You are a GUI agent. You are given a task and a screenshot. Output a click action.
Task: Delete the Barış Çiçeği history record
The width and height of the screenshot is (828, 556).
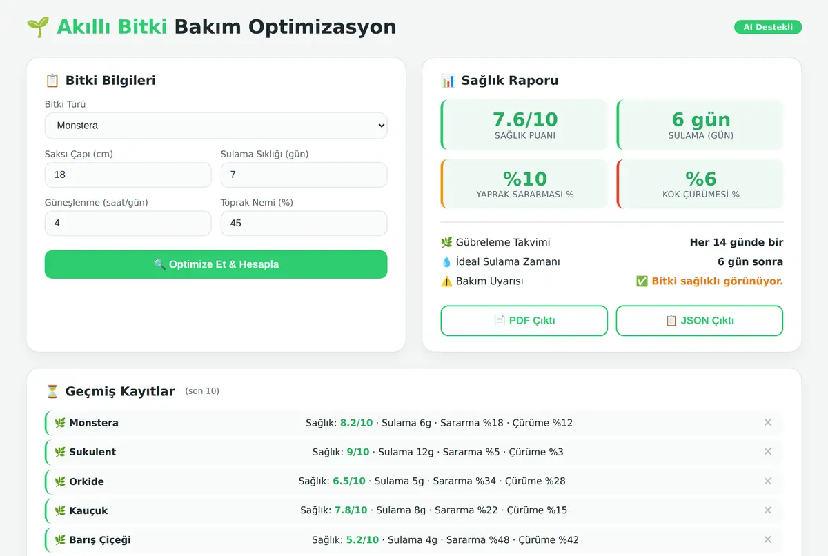point(767,539)
